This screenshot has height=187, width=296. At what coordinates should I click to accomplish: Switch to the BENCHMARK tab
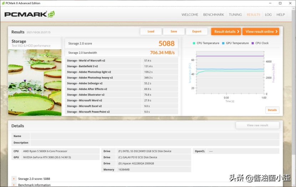214,15
